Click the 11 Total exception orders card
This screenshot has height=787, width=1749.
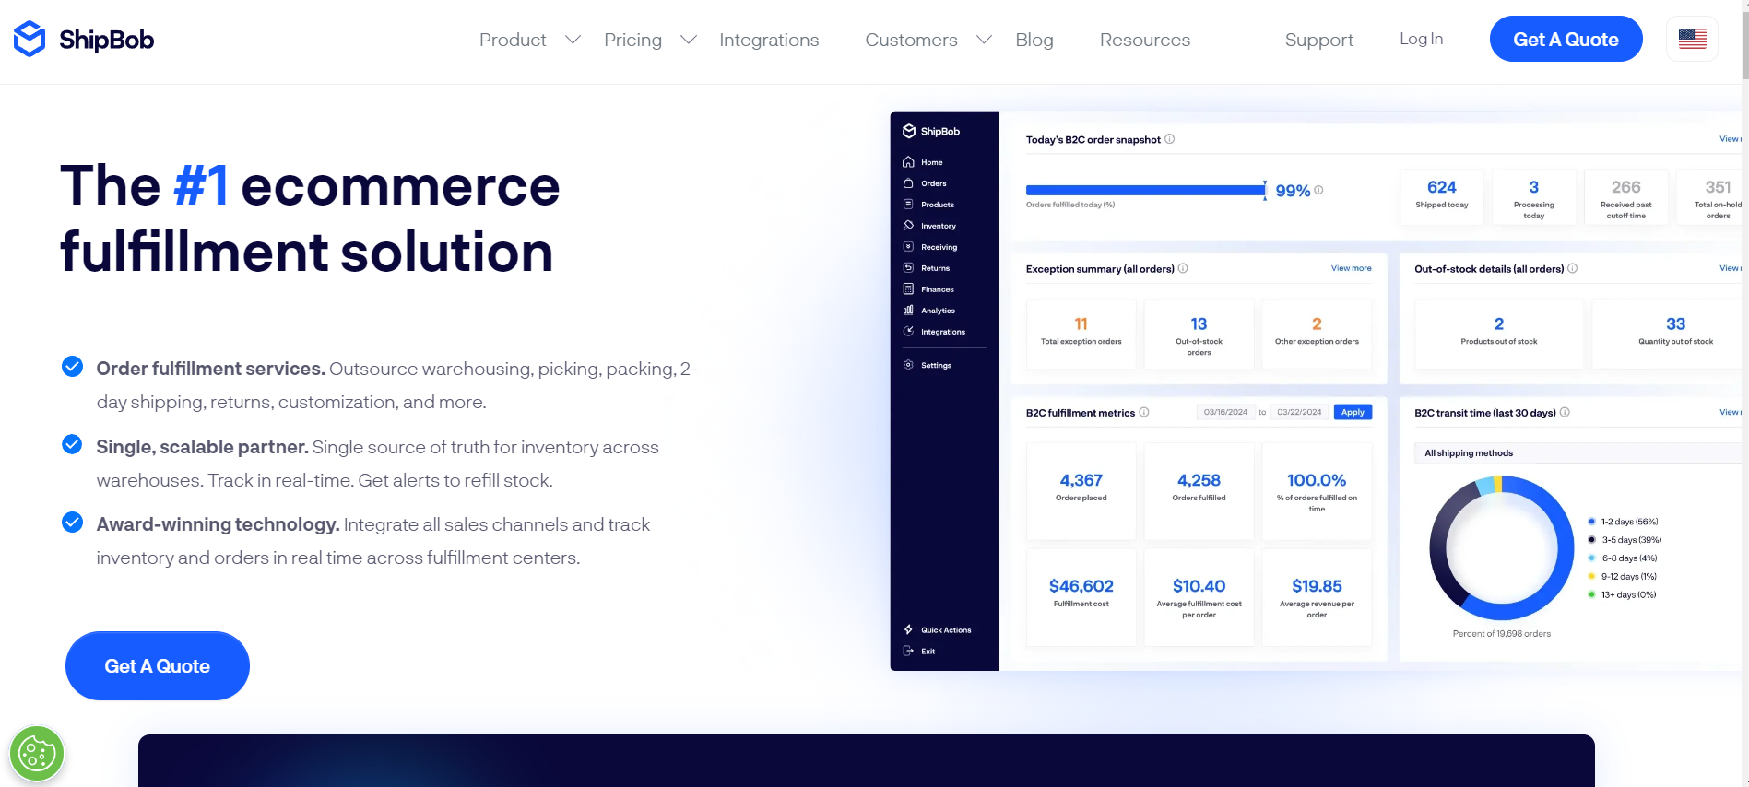(1081, 334)
